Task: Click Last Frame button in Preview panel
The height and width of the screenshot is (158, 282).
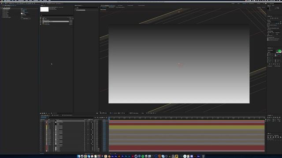Action: [x=278, y=18]
